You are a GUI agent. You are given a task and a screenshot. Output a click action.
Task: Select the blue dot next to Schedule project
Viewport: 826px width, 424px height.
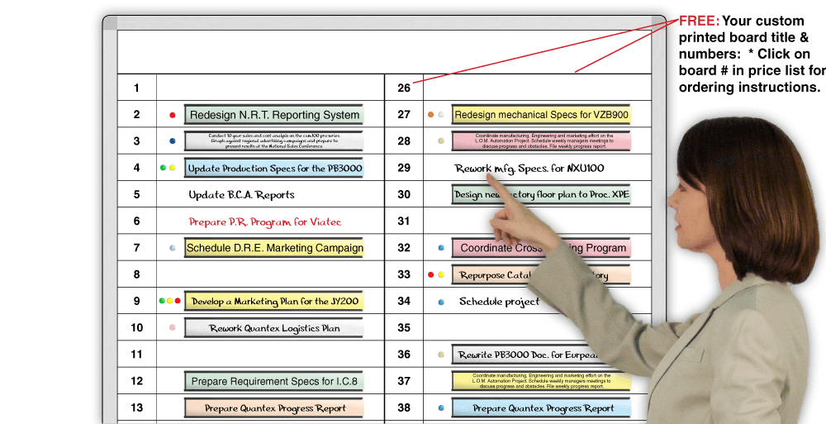pyautogui.click(x=440, y=302)
